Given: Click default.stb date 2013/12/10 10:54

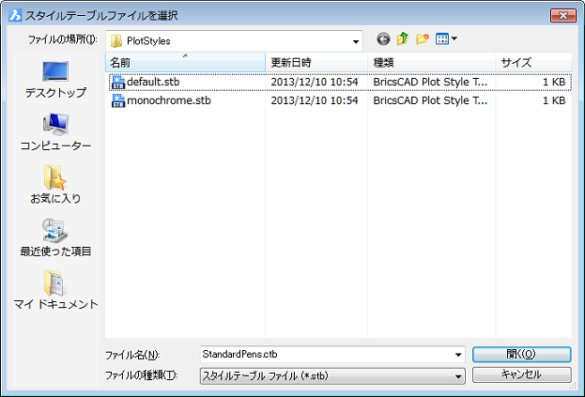Looking at the screenshot, I should tap(315, 82).
